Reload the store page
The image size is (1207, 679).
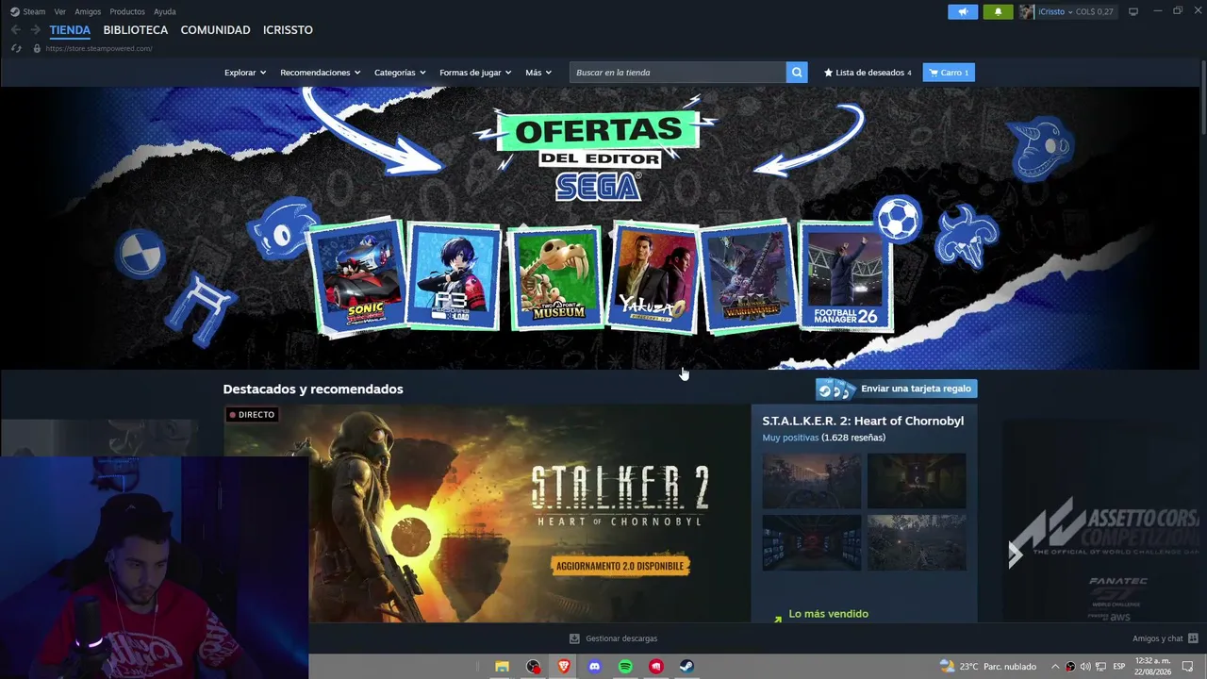tap(16, 48)
